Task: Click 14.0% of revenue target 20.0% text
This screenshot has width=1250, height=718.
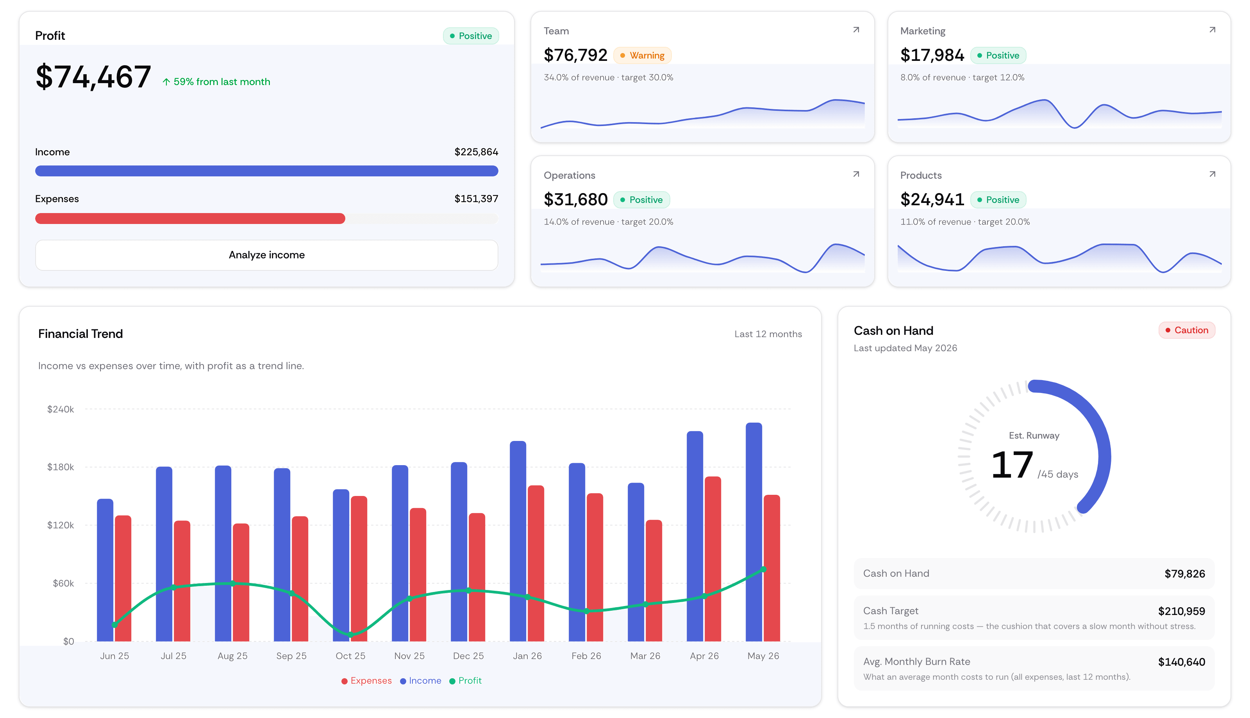Action: click(609, 222)
